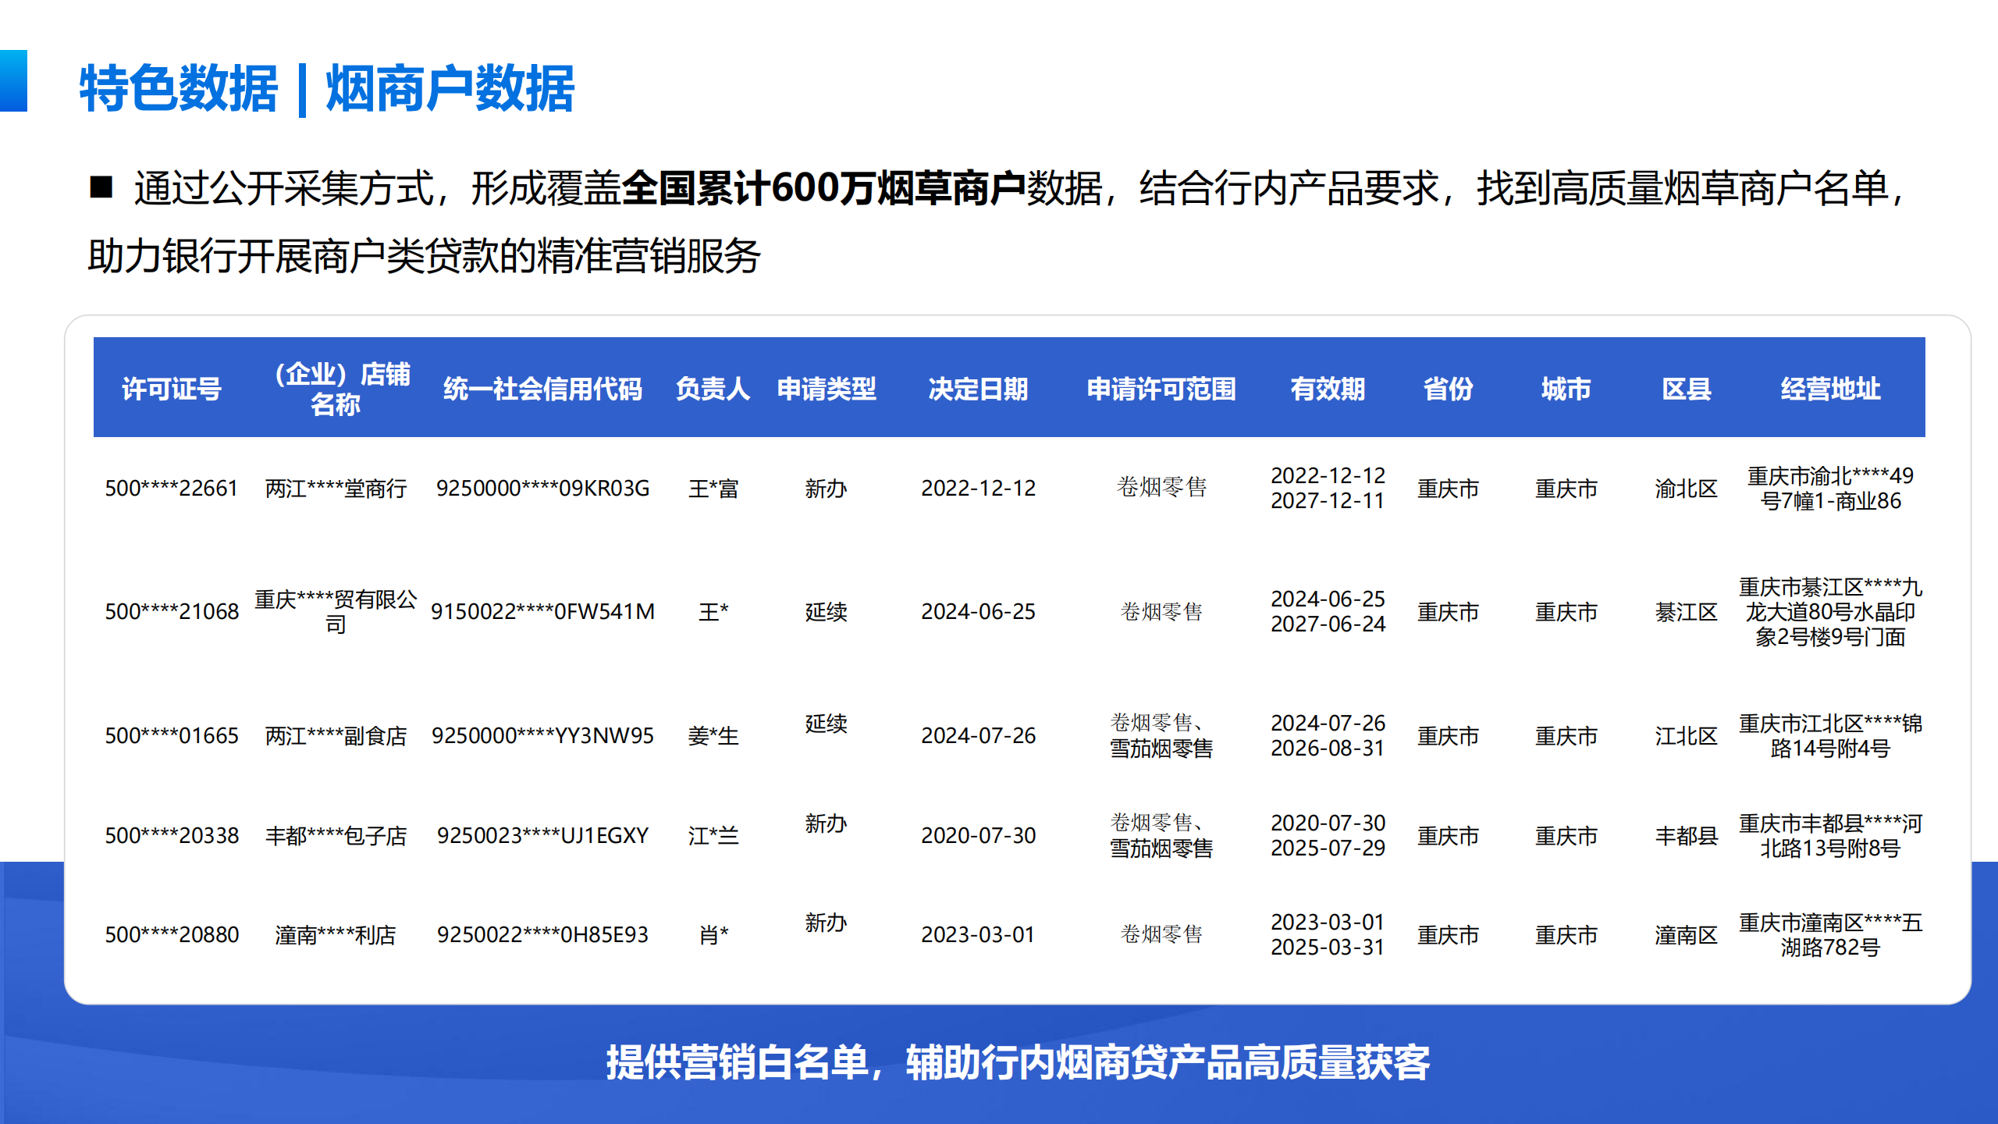1998x1124 pixels.
Task: Click the slide title 烟商户数据
Action: click(x=450, y=89)
